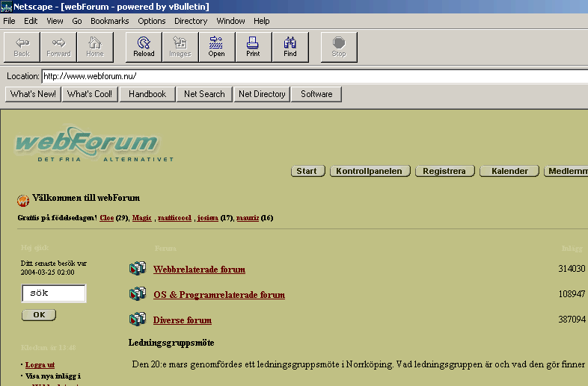Image resolution: width=588 pixels, height=386 pixels.
Task: Open the Edit menu
Action: click(31, 21)
